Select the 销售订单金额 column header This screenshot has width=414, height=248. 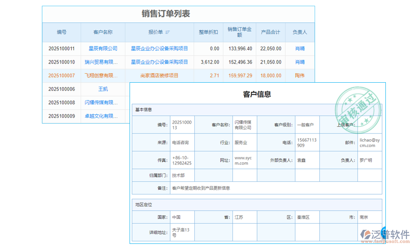click(240, 32)
